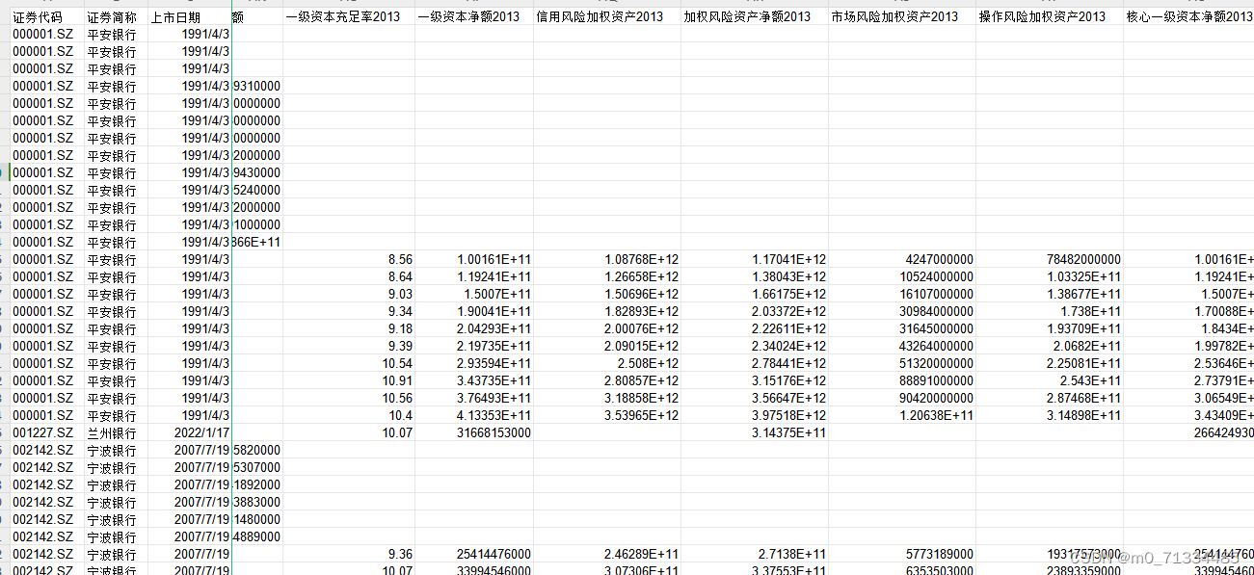The height and width of the screenshot is (575, 1254).
Task: Select capital adequacy value 8.56
Action: (349, 259)
